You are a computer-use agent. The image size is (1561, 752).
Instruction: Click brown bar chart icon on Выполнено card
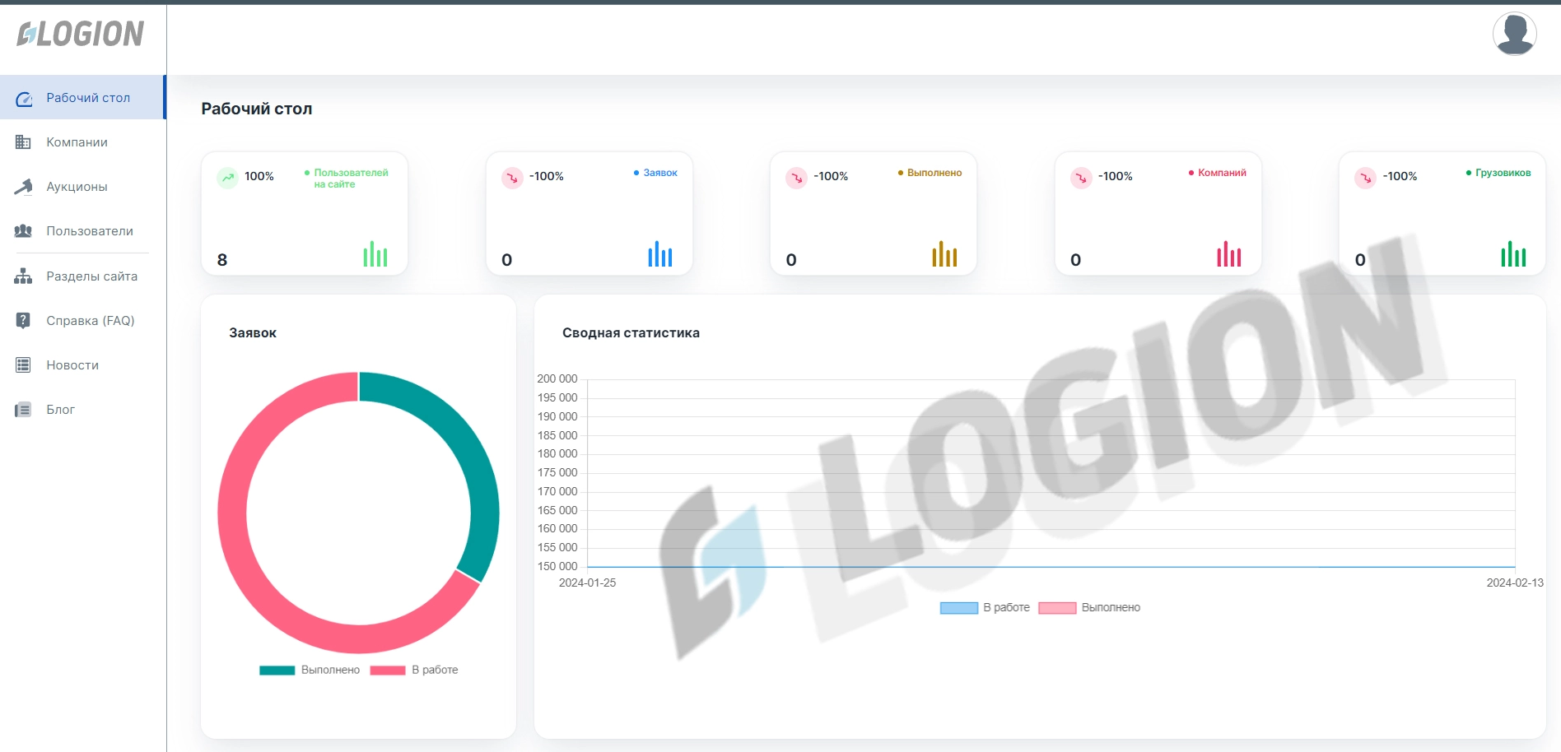tap(944, 254)
